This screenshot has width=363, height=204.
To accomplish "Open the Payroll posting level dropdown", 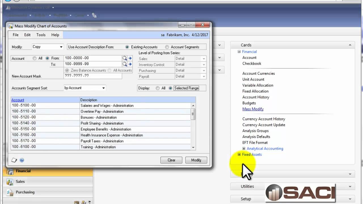I will click(204, 76).
